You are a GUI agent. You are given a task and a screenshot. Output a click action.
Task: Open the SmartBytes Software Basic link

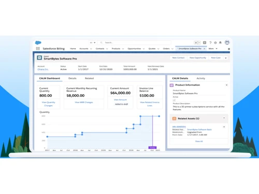199,129
